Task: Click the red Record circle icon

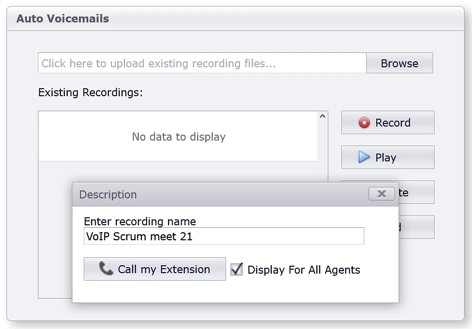Action: (364, 123)
